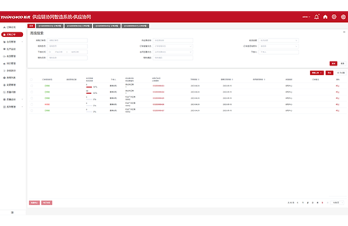This screenshot has height=226, width=348.
Task: Open the column settings button with the gear icon
Action: pos(341,73)
